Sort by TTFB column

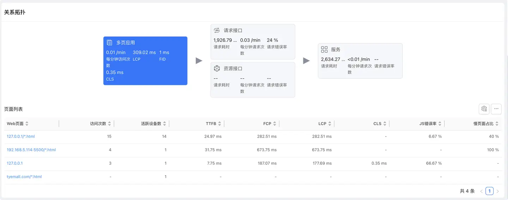(219, 124)
